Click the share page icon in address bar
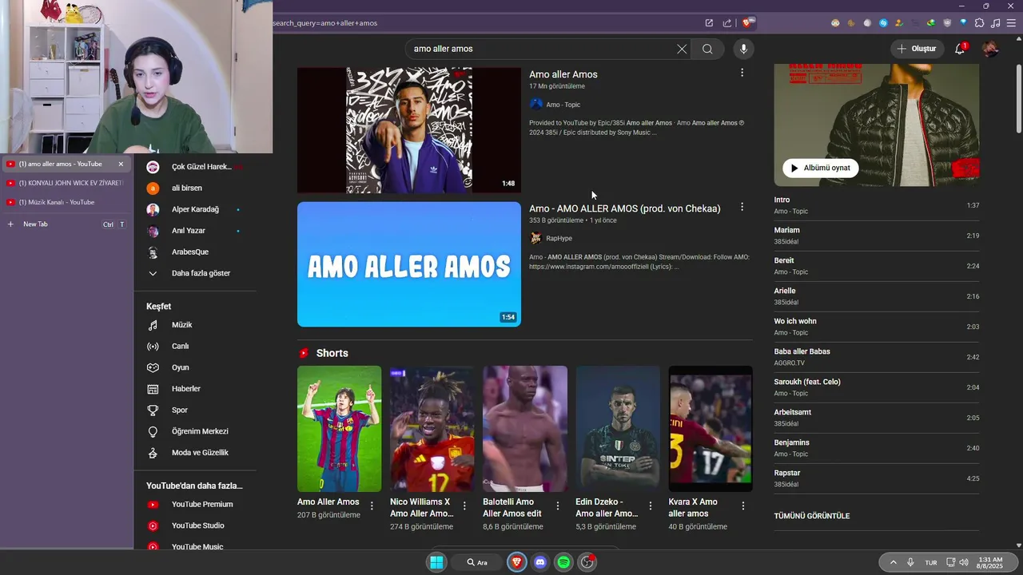The image size is (1023, 575). click(727, 23)
